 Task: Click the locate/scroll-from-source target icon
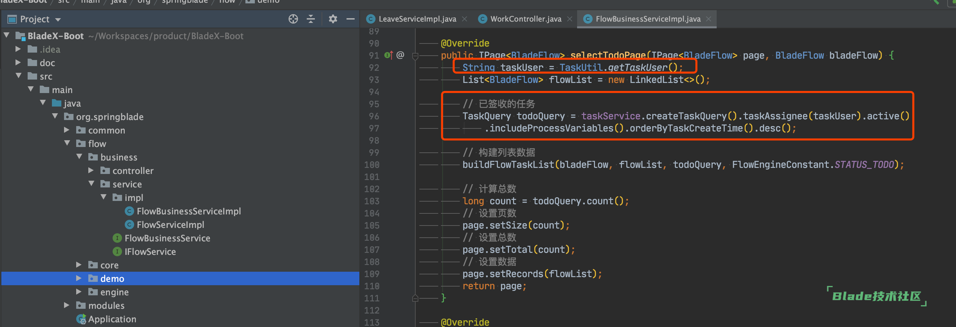coord(293,19)
